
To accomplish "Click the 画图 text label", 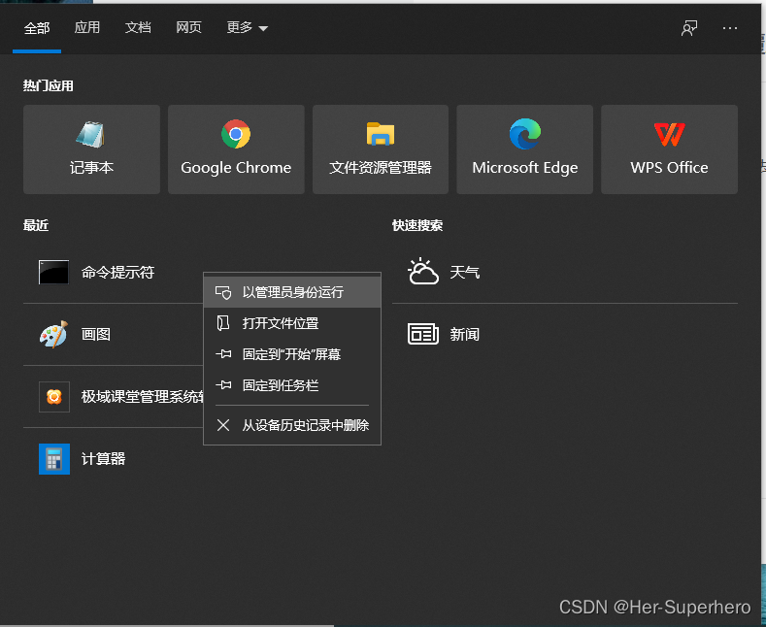I will [x=96, y=335].
